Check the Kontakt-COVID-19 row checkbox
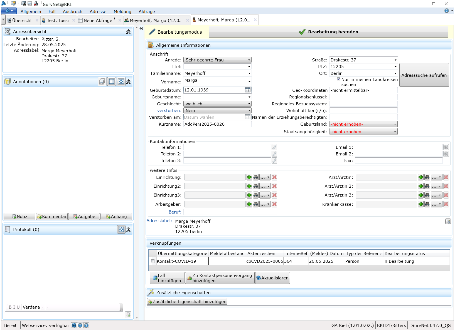The height and width of the screenshot is (330, 455). tap(153, 261)
